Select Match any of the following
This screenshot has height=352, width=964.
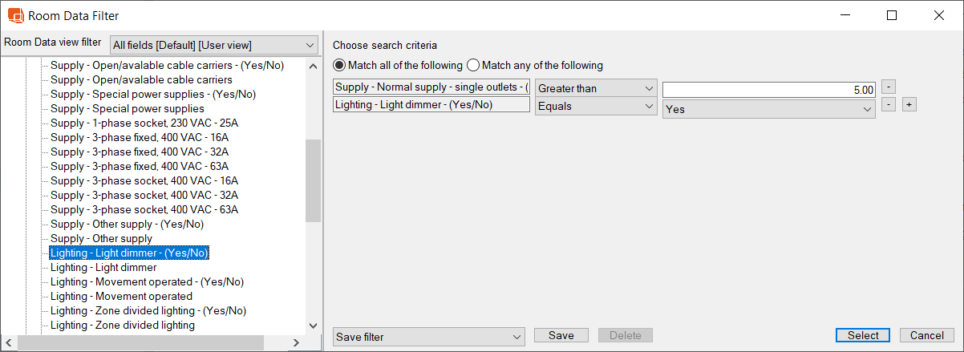[x=473, y=65]
